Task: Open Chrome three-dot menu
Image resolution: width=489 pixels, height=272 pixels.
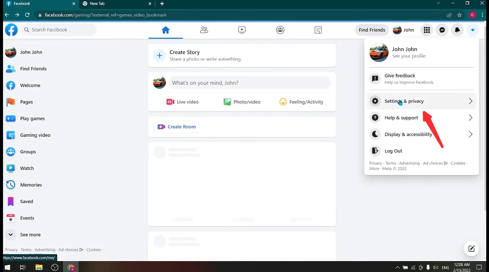Action: (x=482, y=15)
